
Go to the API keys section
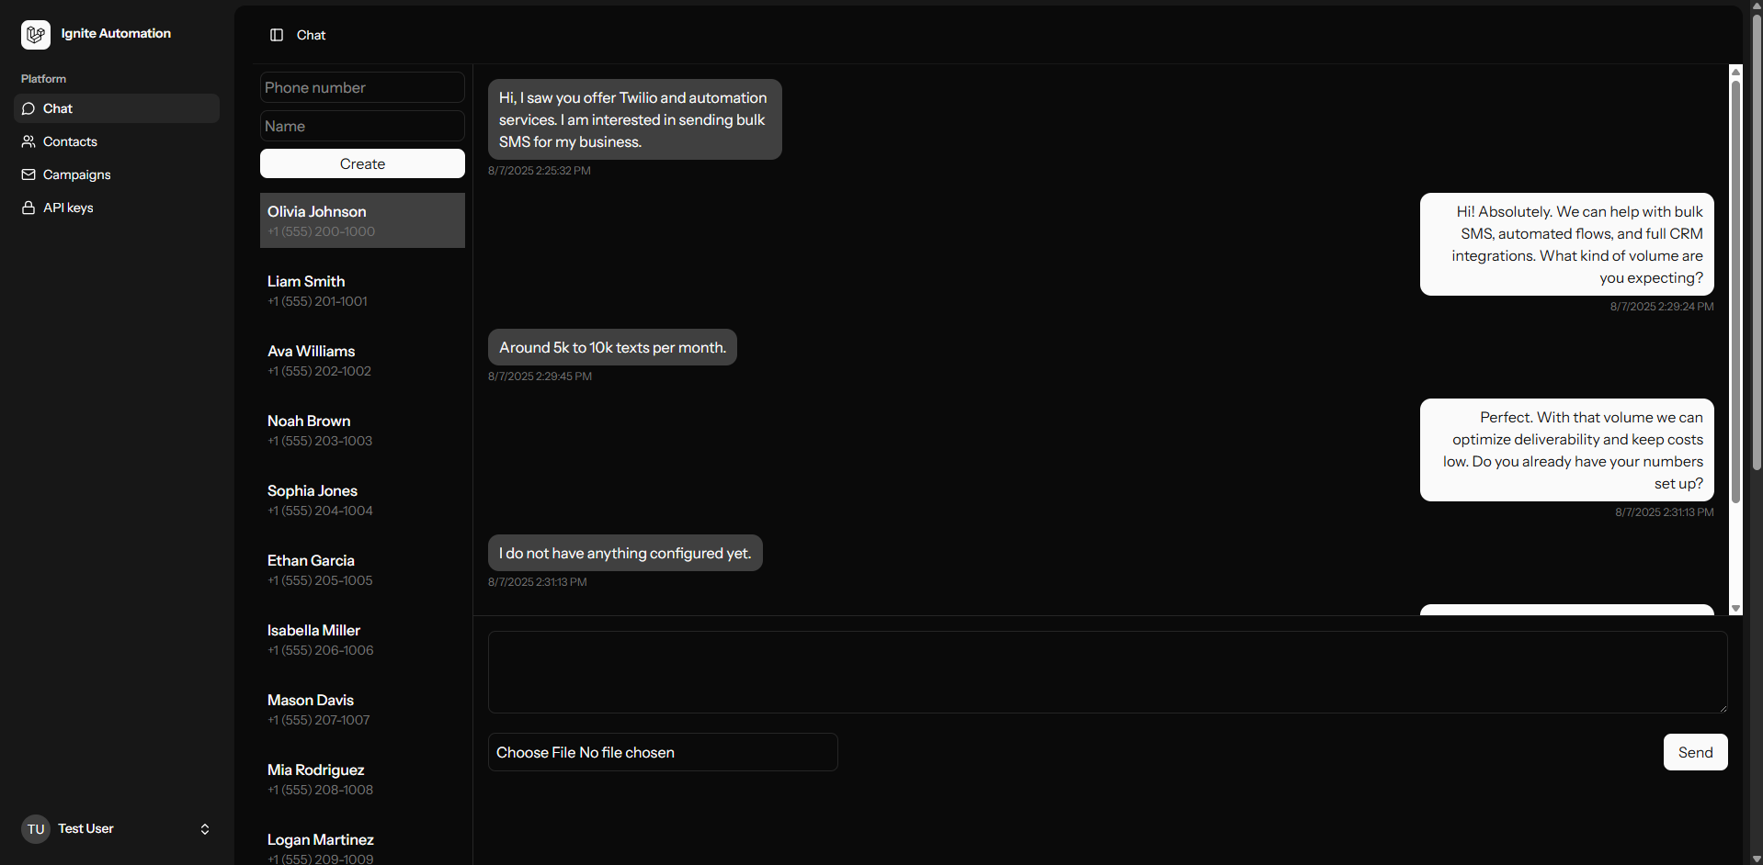coord(68,208)
